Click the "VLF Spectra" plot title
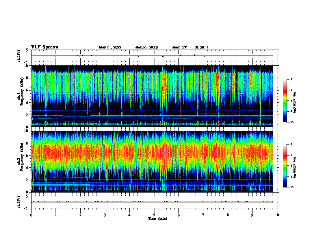Image resolution: width=312 pixels, height=241 pixels. [x=45, y=47]
